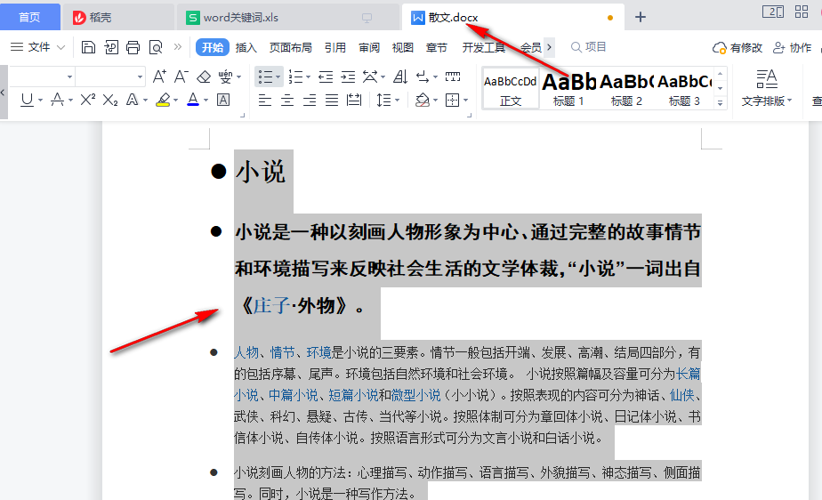
Task: Increase font size with A+ icon
Action: pyautogui.click(x=159, y=77)
